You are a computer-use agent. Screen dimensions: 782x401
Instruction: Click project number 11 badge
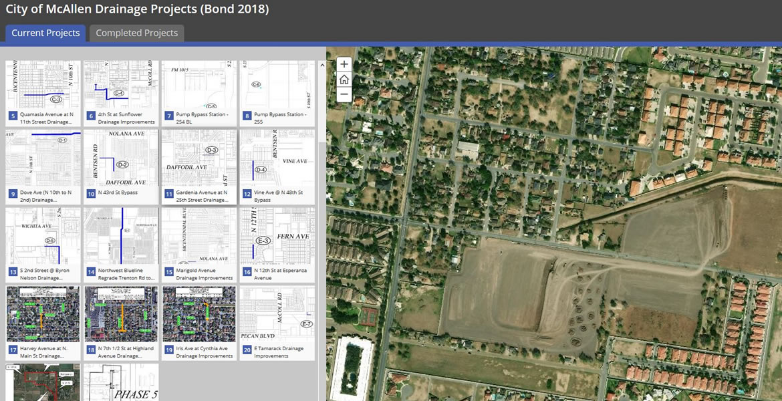pyautogui.click(x=169, y=194)
